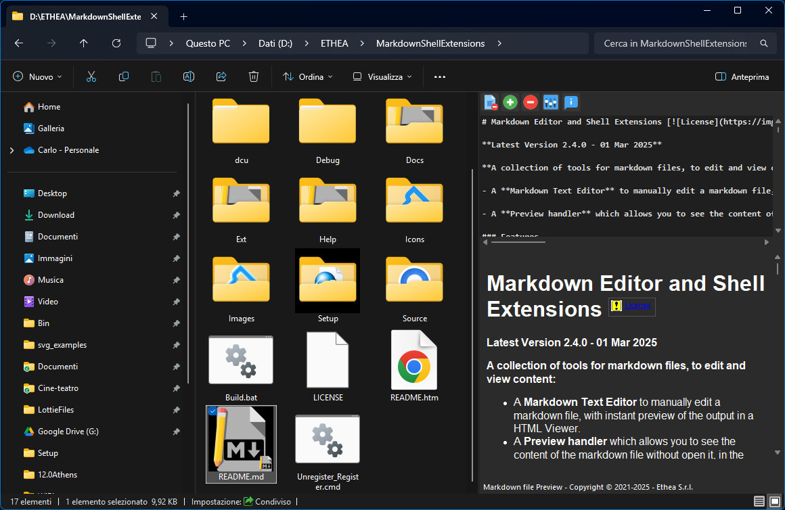
Task: Untick the README.md selection checkbox
Action: [212, 411]
